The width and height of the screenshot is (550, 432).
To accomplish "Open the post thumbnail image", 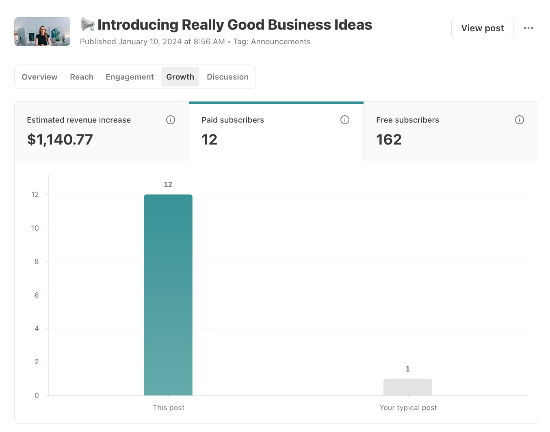I will point(42,32).
